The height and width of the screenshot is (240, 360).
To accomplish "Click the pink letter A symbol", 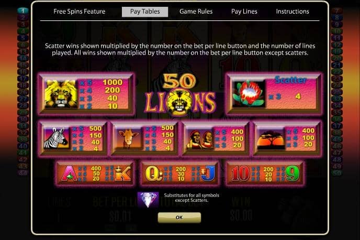I will (x=69, y=173).
